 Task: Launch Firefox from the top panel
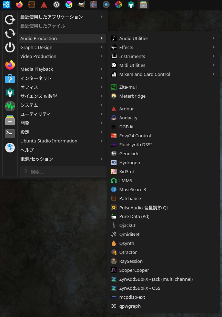(x=19, y=4)
